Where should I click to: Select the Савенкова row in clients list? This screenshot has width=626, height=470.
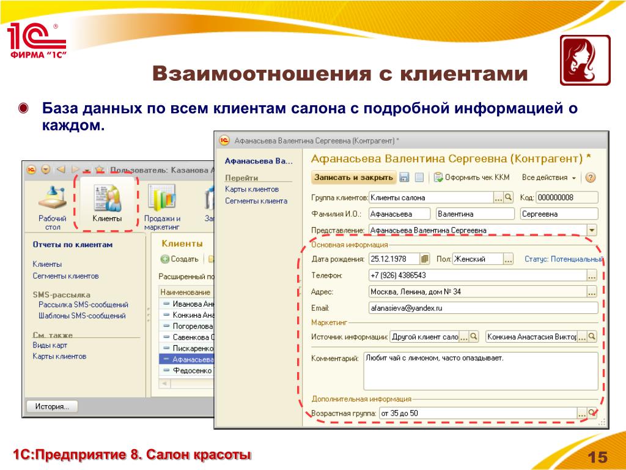coord(187,337)
